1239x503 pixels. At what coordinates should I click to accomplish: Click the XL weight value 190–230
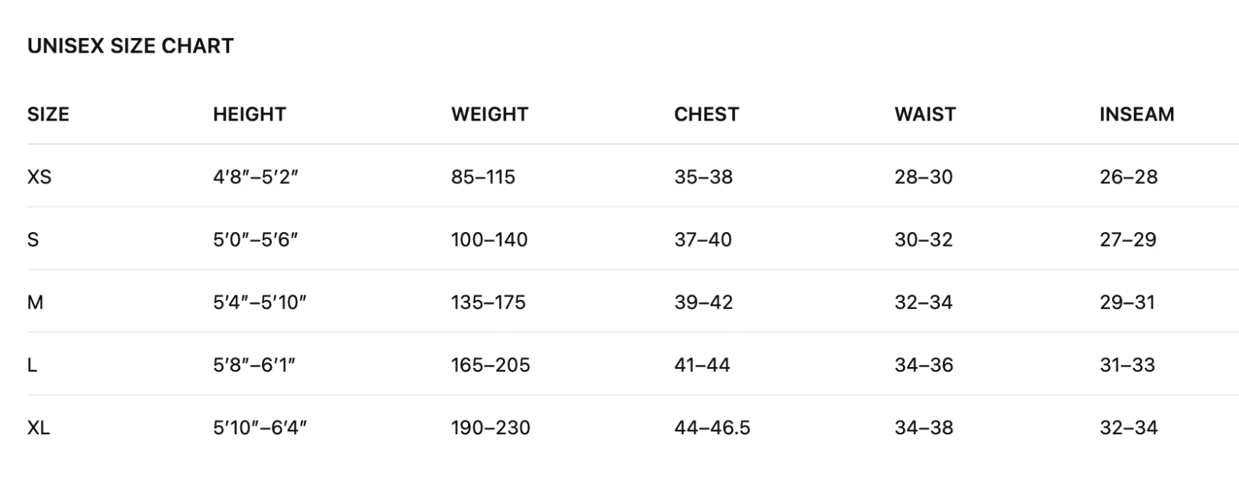click(x=490, y=427)
